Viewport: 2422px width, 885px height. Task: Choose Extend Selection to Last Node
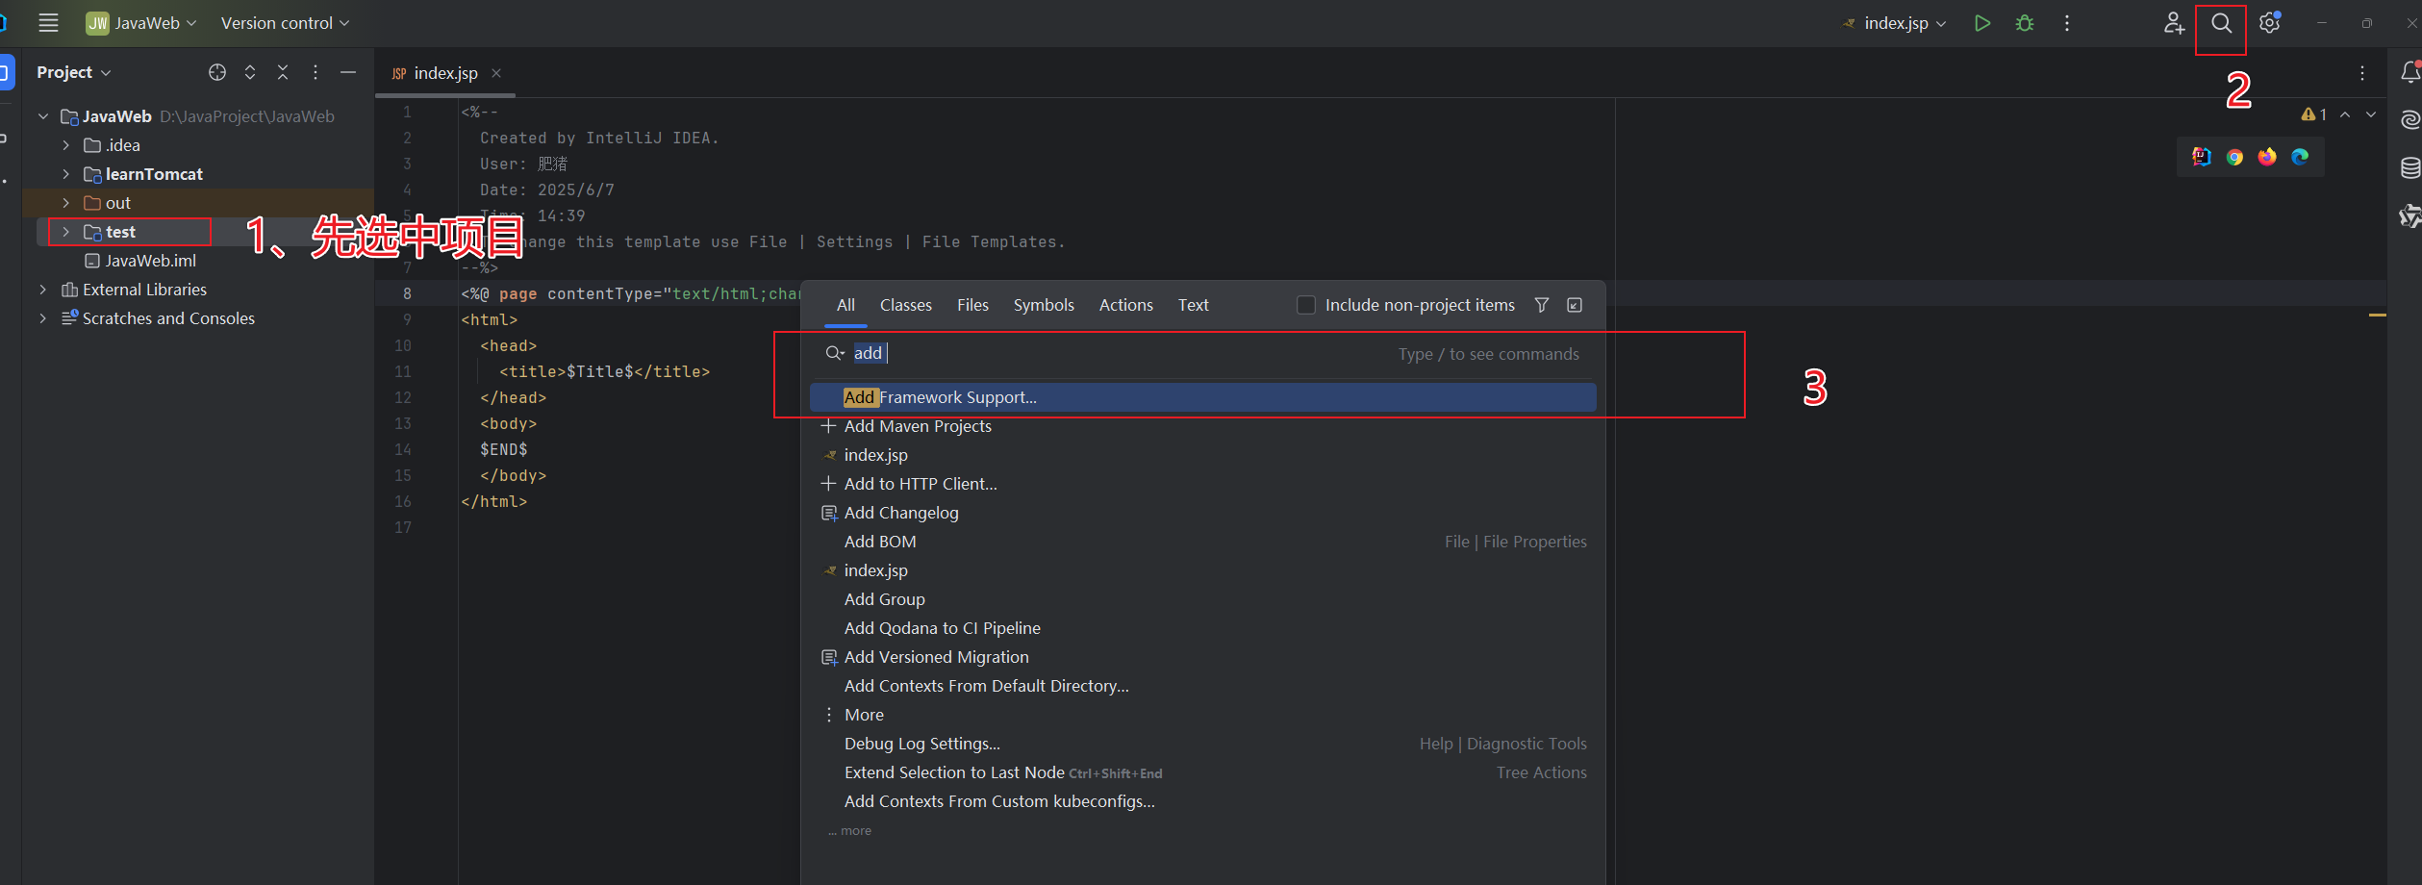click(1203, 772)
